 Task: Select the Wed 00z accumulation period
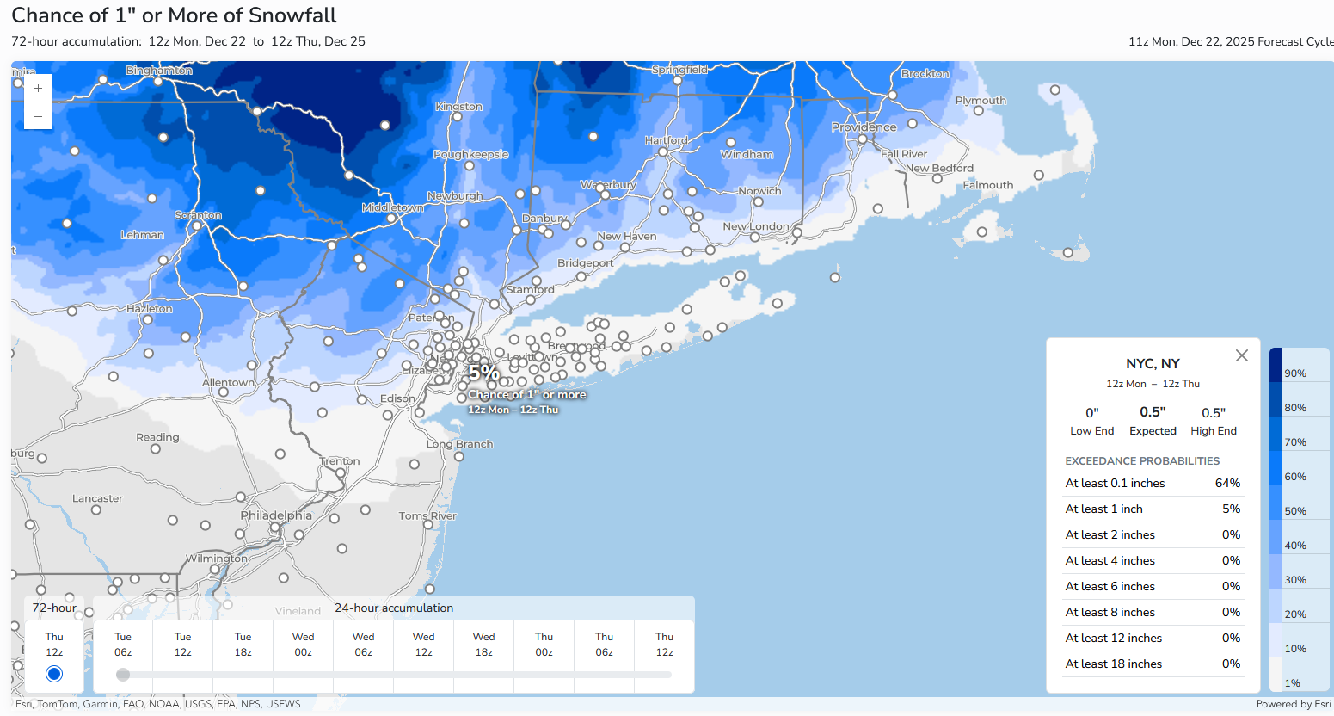[303, 645]
